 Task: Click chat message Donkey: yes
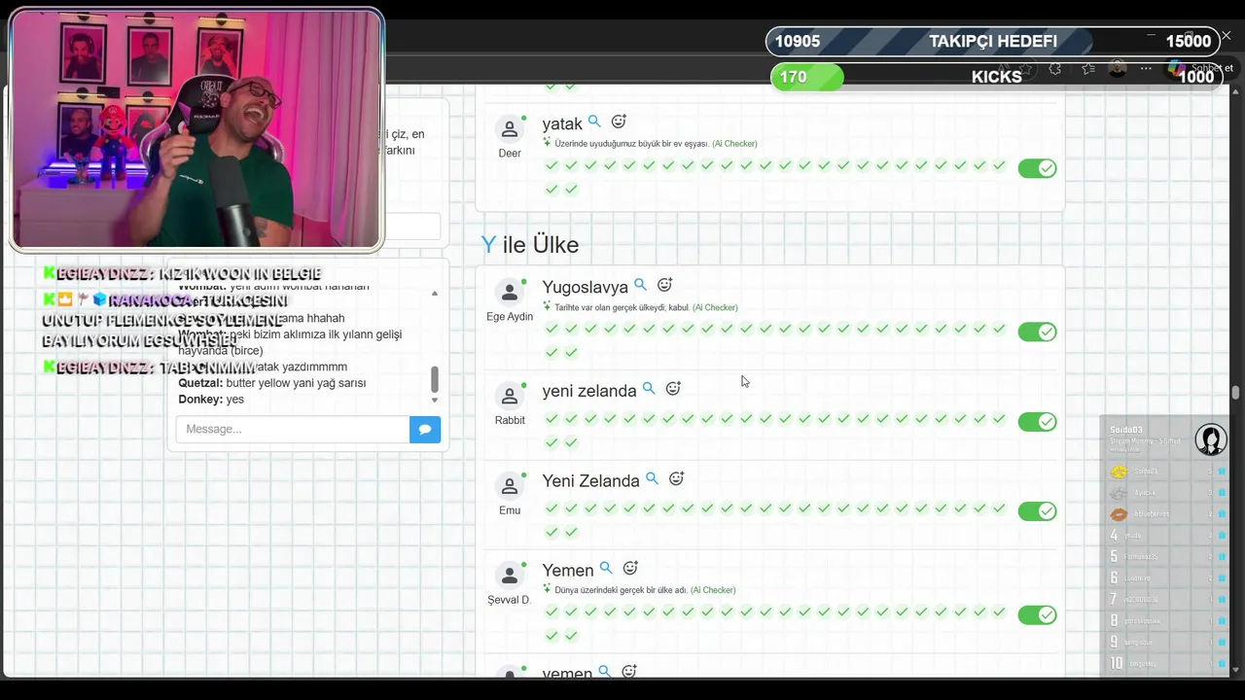click(x=211, y=400)
